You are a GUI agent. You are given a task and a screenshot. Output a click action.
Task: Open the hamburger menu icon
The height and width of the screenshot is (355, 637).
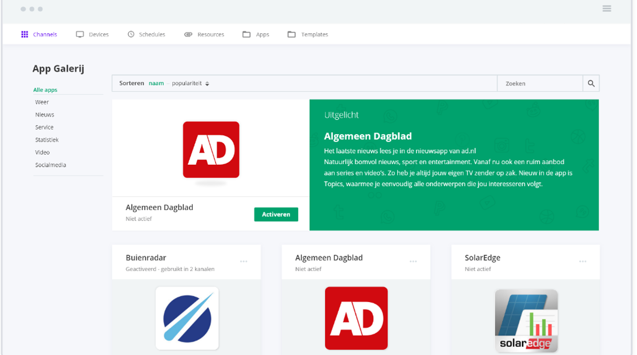[607, 9]
